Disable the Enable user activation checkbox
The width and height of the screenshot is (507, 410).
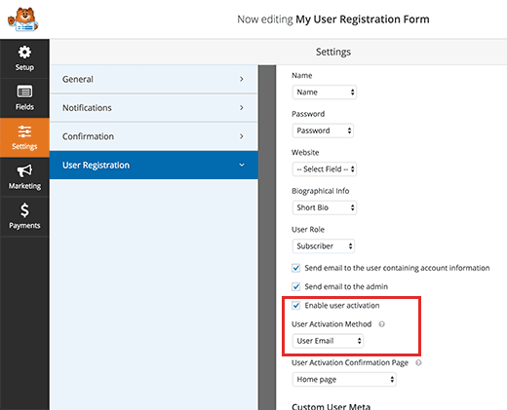click(x=295, y=306)
